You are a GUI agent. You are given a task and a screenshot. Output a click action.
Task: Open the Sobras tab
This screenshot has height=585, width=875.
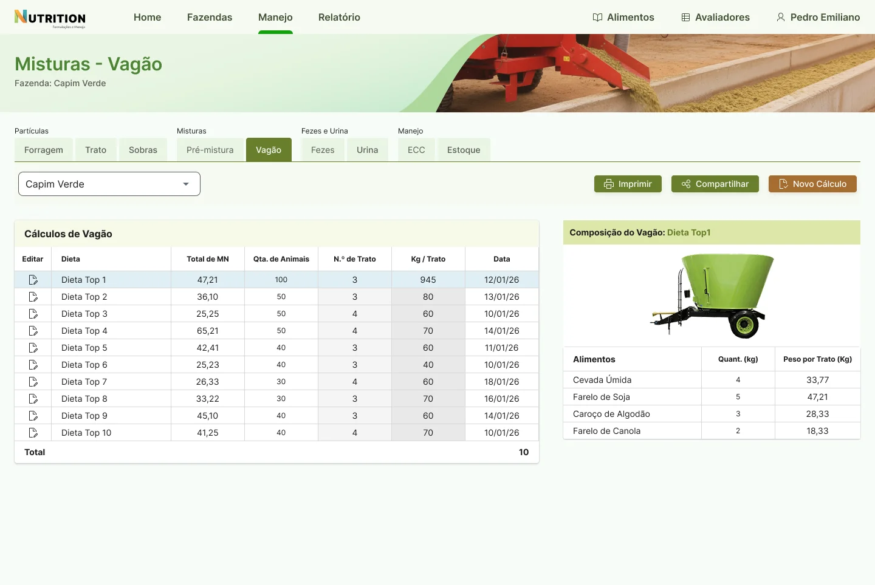click(x=143, y=150)
